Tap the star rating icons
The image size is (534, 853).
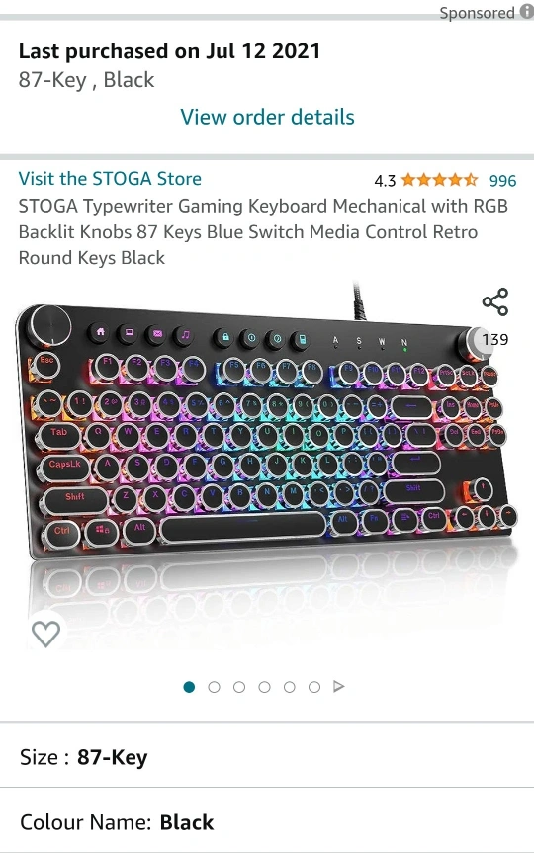click(x=439, y=180)
